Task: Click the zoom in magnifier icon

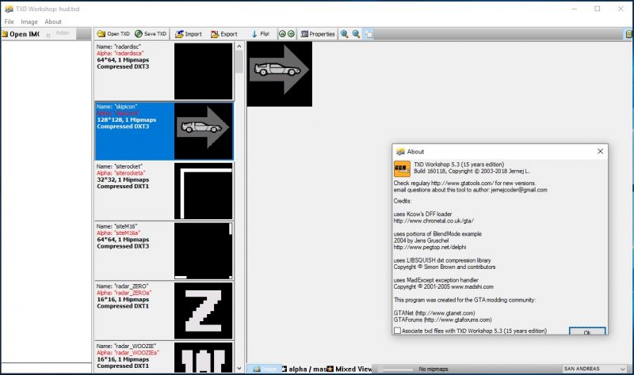Action: pyautogui.click(x=345, y=34)
